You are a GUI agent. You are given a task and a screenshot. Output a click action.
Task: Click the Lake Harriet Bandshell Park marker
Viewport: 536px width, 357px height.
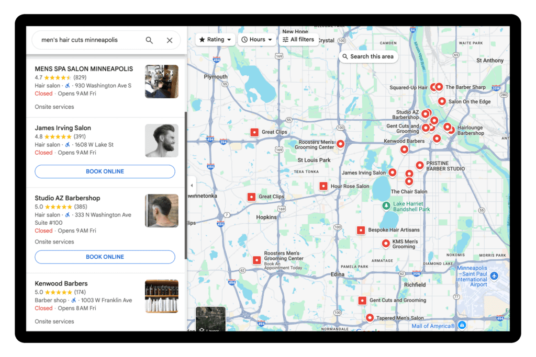click(386, 205)
